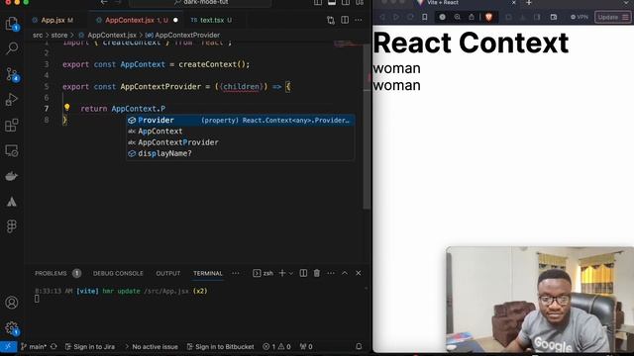Toggle primary sidebar layout icon in title bar
This screenshot has width=634, height=356.
click(318, 2)
